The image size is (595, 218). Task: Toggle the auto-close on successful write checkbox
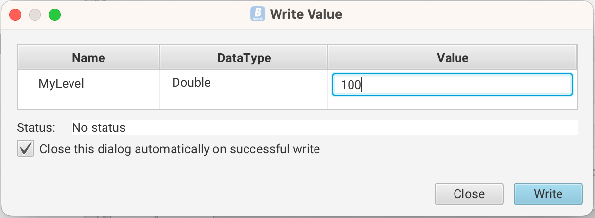26,149
